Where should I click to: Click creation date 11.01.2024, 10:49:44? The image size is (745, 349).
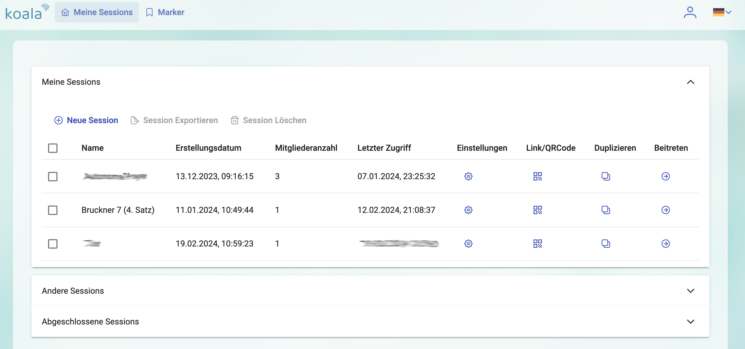[x=215, y=210]
